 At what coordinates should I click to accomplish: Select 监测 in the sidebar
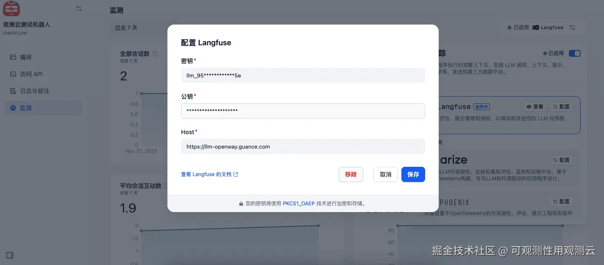click(43, 108)
